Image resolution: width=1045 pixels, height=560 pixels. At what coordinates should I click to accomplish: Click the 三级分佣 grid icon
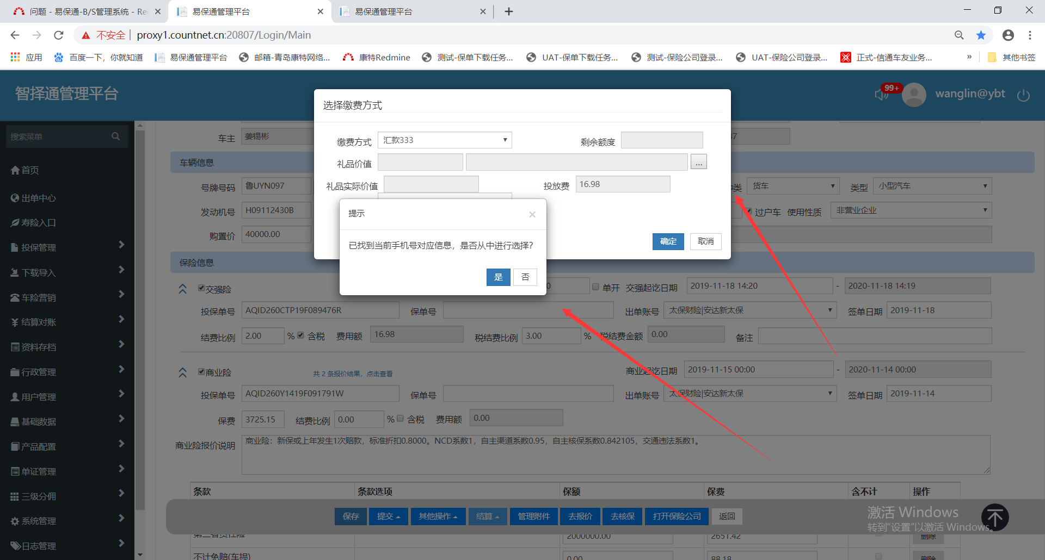click(x=15, y=496)
